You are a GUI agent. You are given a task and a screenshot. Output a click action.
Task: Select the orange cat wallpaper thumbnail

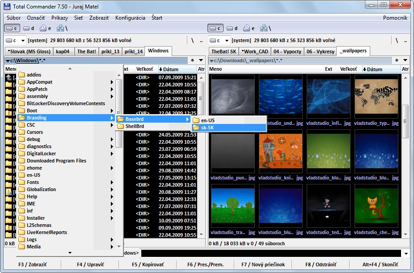tap(376, 206)
